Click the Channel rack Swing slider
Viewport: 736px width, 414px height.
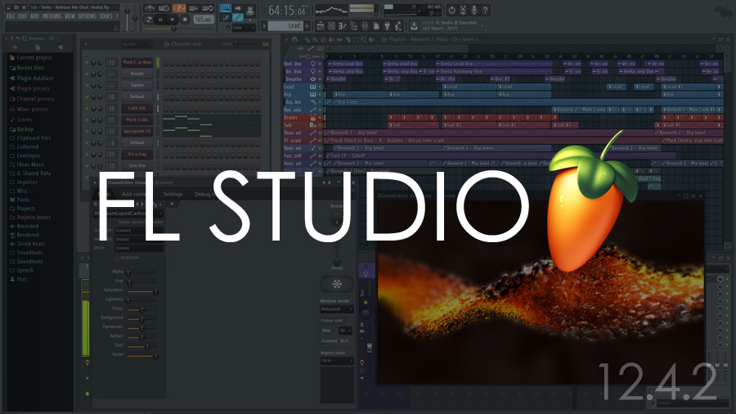pyautogui.click(x=245, y=44)
